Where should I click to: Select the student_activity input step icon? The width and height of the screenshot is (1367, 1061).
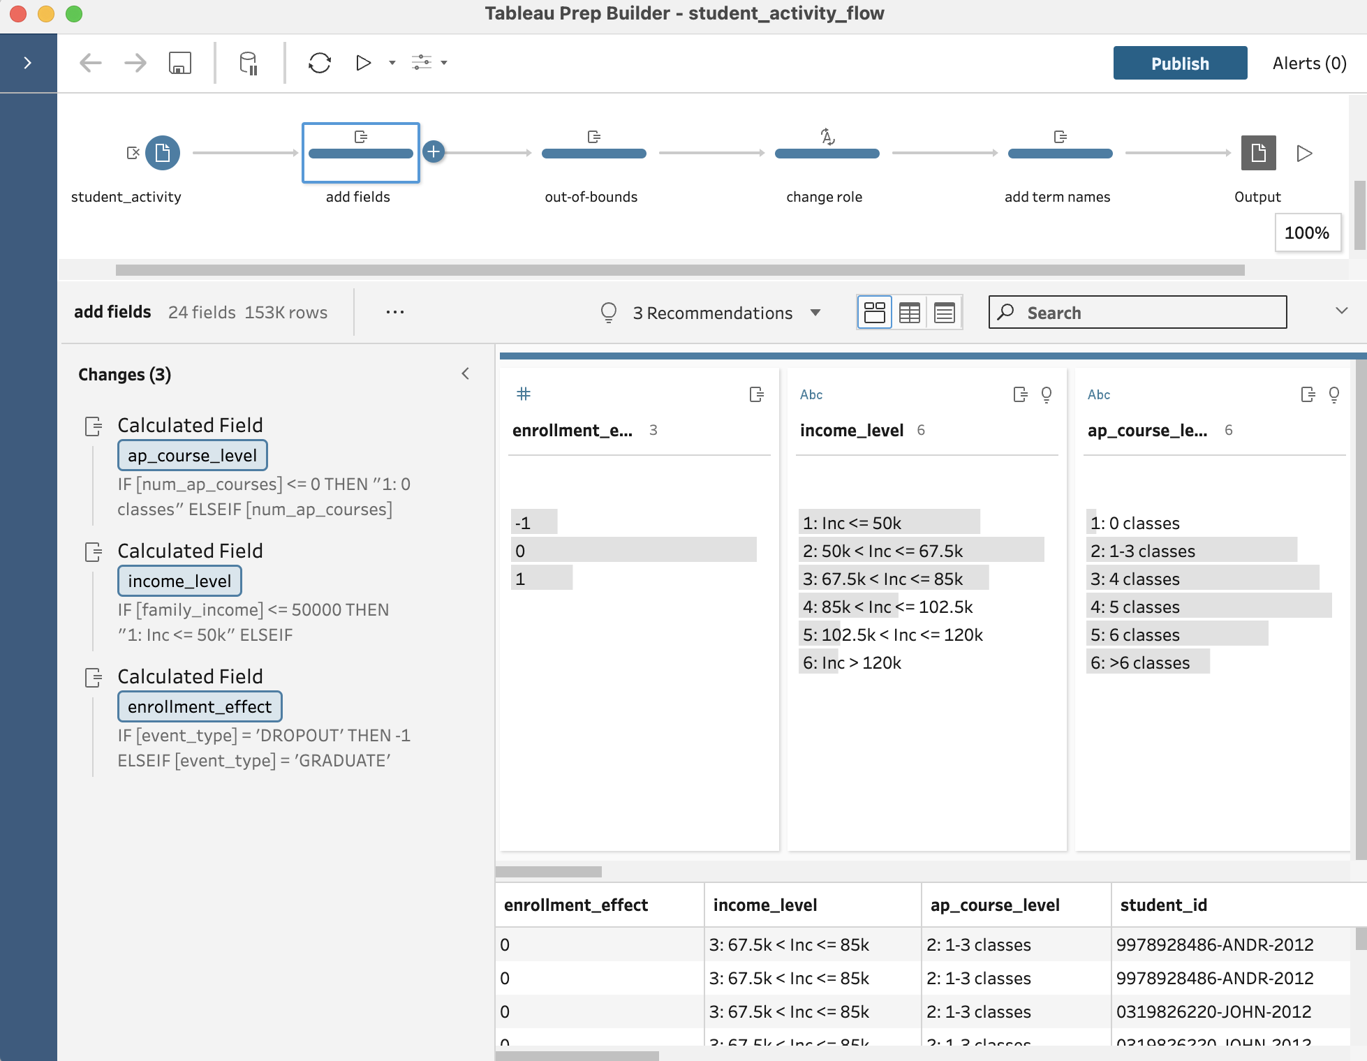(x=163, y=153)
